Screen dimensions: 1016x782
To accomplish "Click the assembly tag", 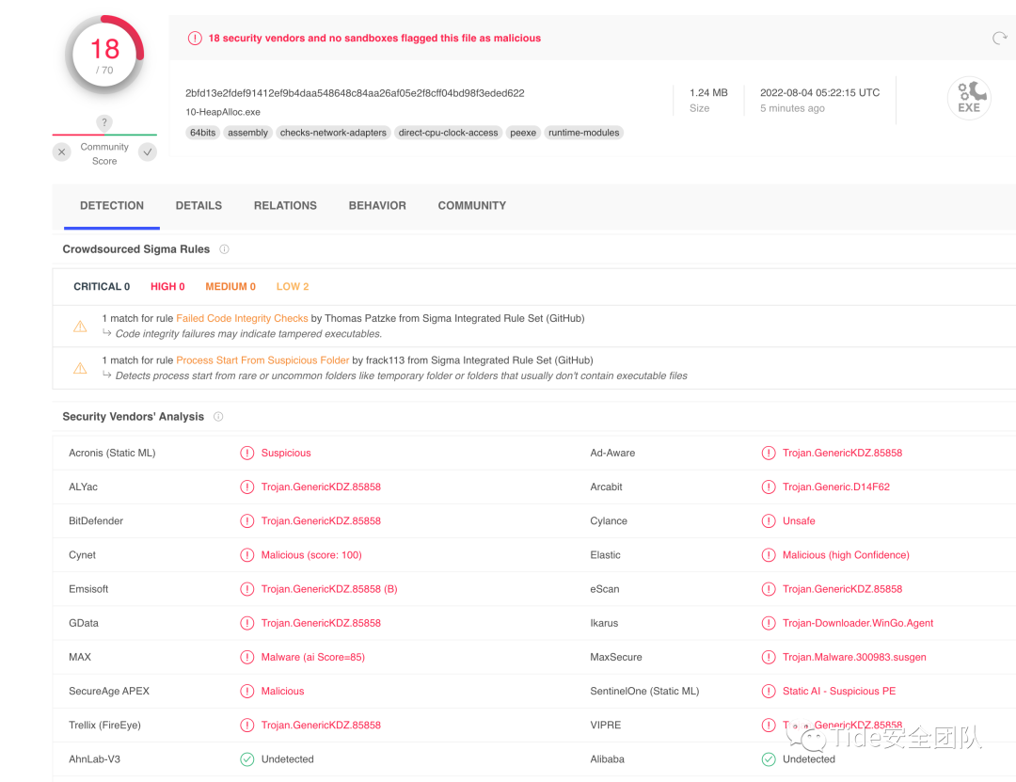I will pyautogui.click(x=247, y=133).
